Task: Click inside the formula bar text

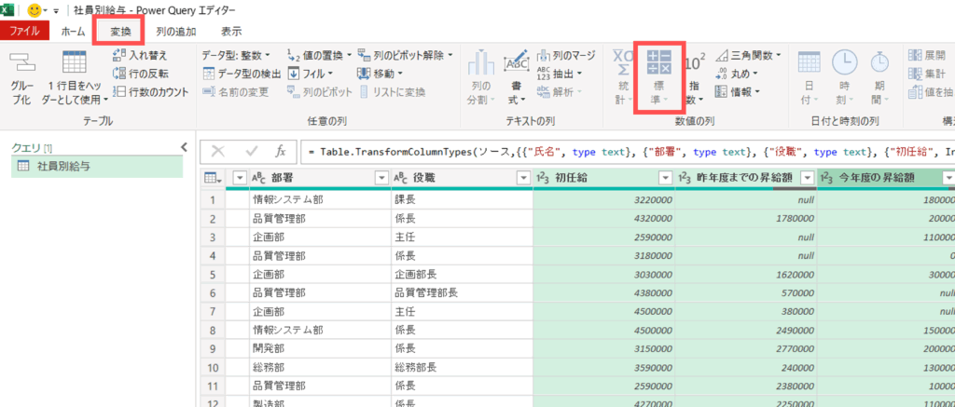Action: pos(616,152)
